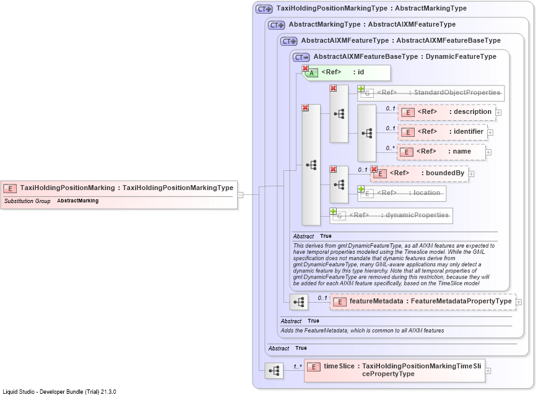Click AbstractAIXMFeatureBaseType : DynamicFeatureType header text
This screenshot has width=536, height=395.
click(405, 56)
